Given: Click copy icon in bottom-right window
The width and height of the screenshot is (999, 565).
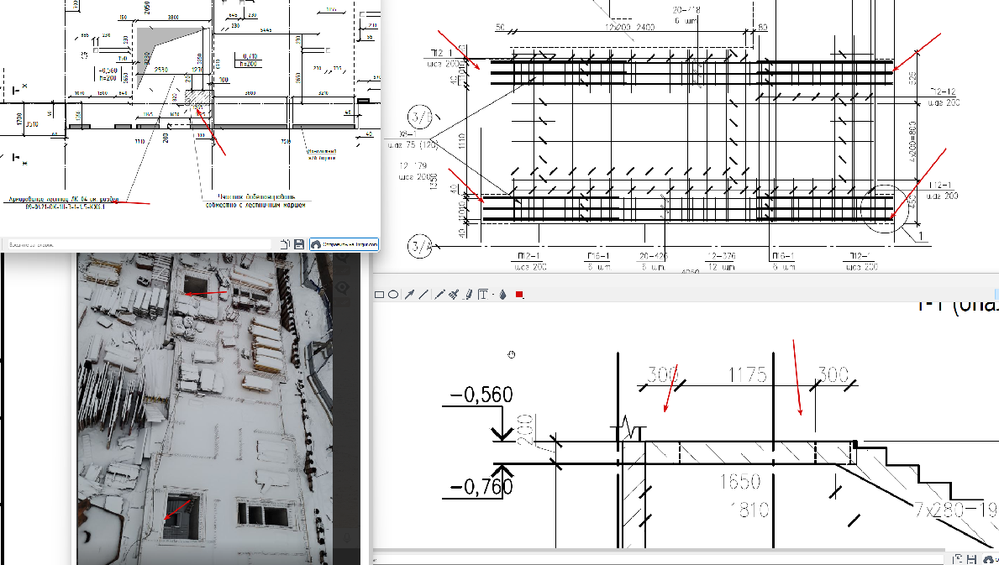Looking at the screenshot, I should (958, 560).
